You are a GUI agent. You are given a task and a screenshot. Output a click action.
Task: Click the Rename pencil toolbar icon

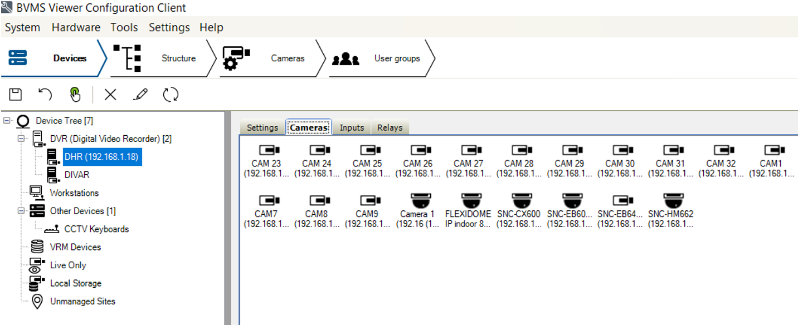tap(140, 95)
